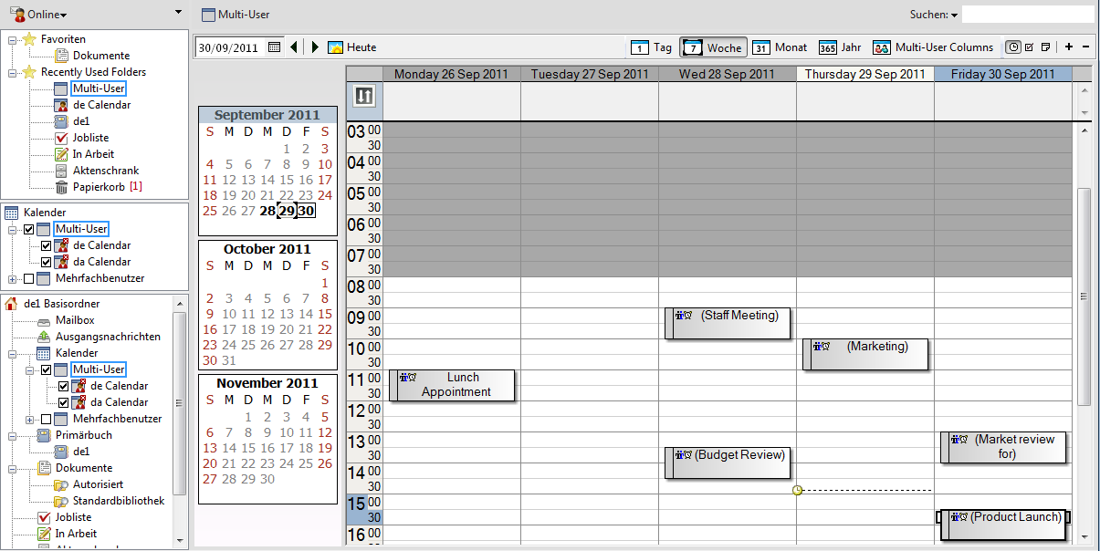Click the Standardbibliothek folder icon
The height and width of the screenshot is (551, 1100).
point(61,501)
